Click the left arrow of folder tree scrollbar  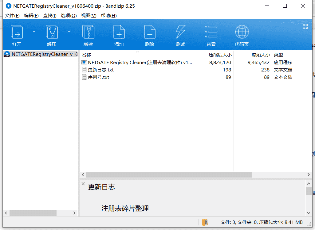click(x=6, y=213)
